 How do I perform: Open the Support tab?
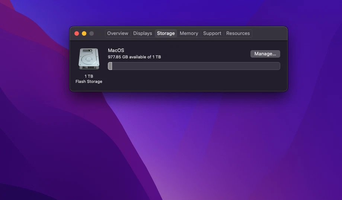[212, 33]
